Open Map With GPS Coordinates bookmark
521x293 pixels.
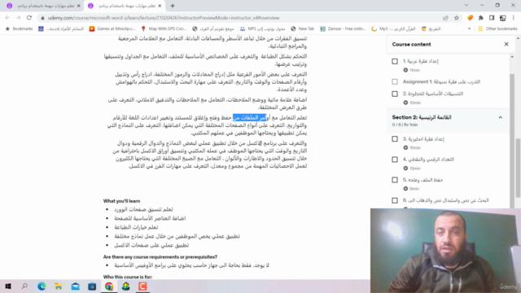tap(164, 29)
